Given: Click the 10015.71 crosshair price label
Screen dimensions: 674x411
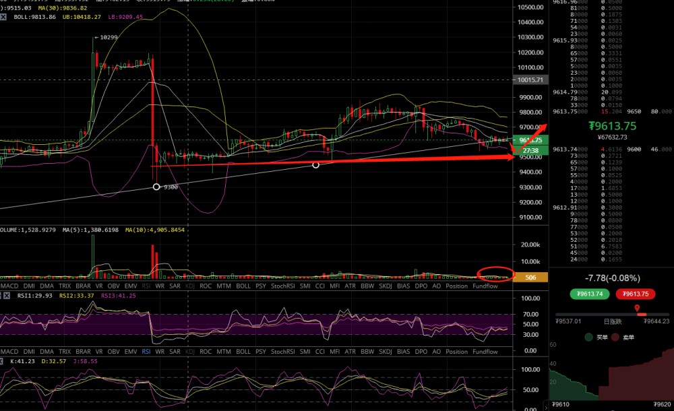Looking at the screenshot, I should pos(531,80).
